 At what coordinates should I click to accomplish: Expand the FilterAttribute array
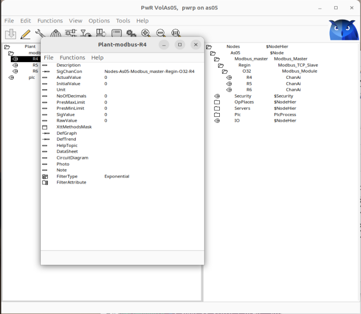click(45, 182)
